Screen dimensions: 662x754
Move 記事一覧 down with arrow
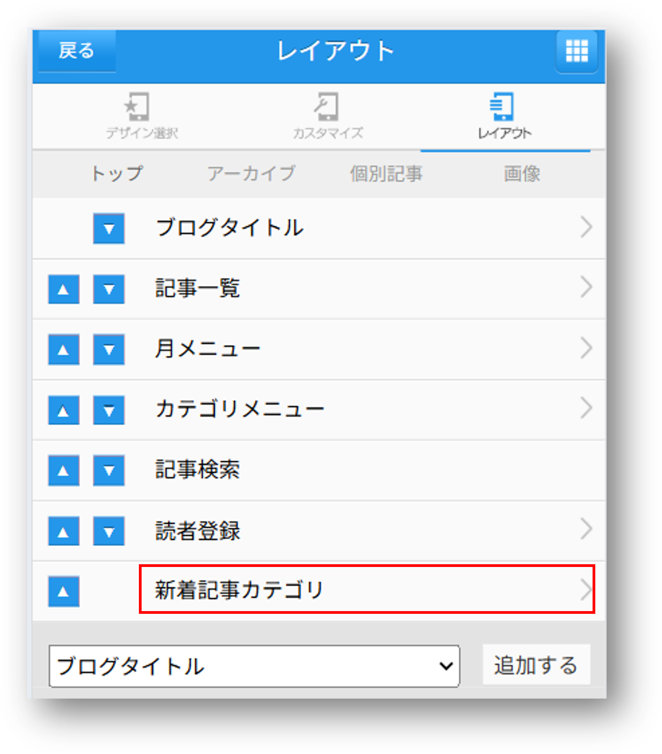click(109, 289)
